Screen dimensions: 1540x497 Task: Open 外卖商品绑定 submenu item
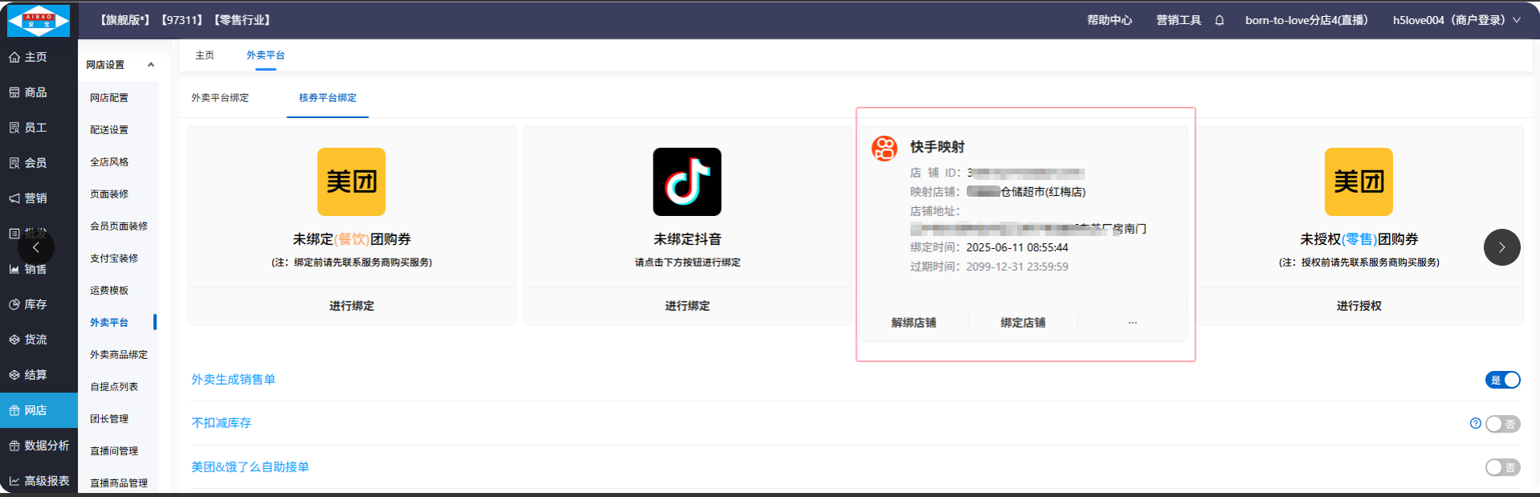tap(119, 355)
